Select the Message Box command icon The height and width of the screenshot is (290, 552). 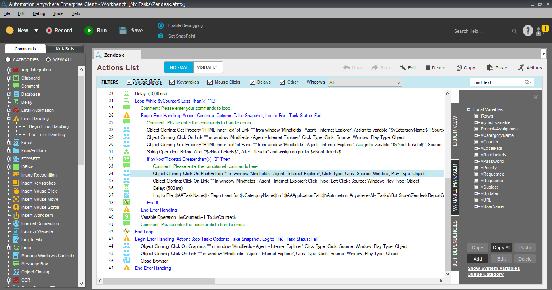[x=16, y=264]
